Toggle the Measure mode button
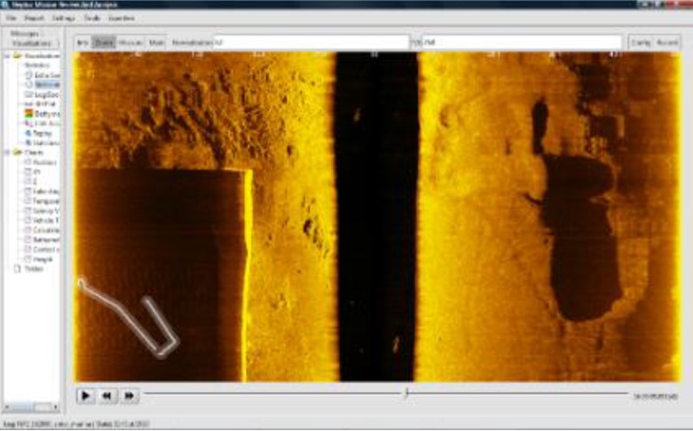 (130, 42)
